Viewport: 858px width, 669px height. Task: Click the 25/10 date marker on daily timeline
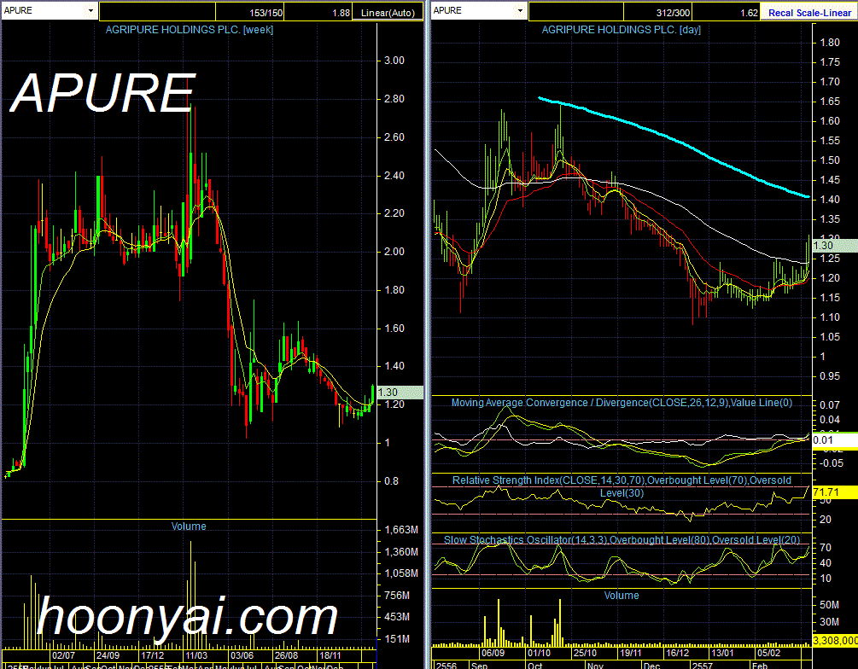585,653
